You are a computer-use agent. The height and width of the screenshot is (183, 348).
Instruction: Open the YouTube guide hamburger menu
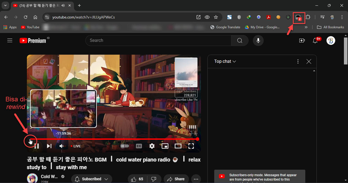(10, 41)
